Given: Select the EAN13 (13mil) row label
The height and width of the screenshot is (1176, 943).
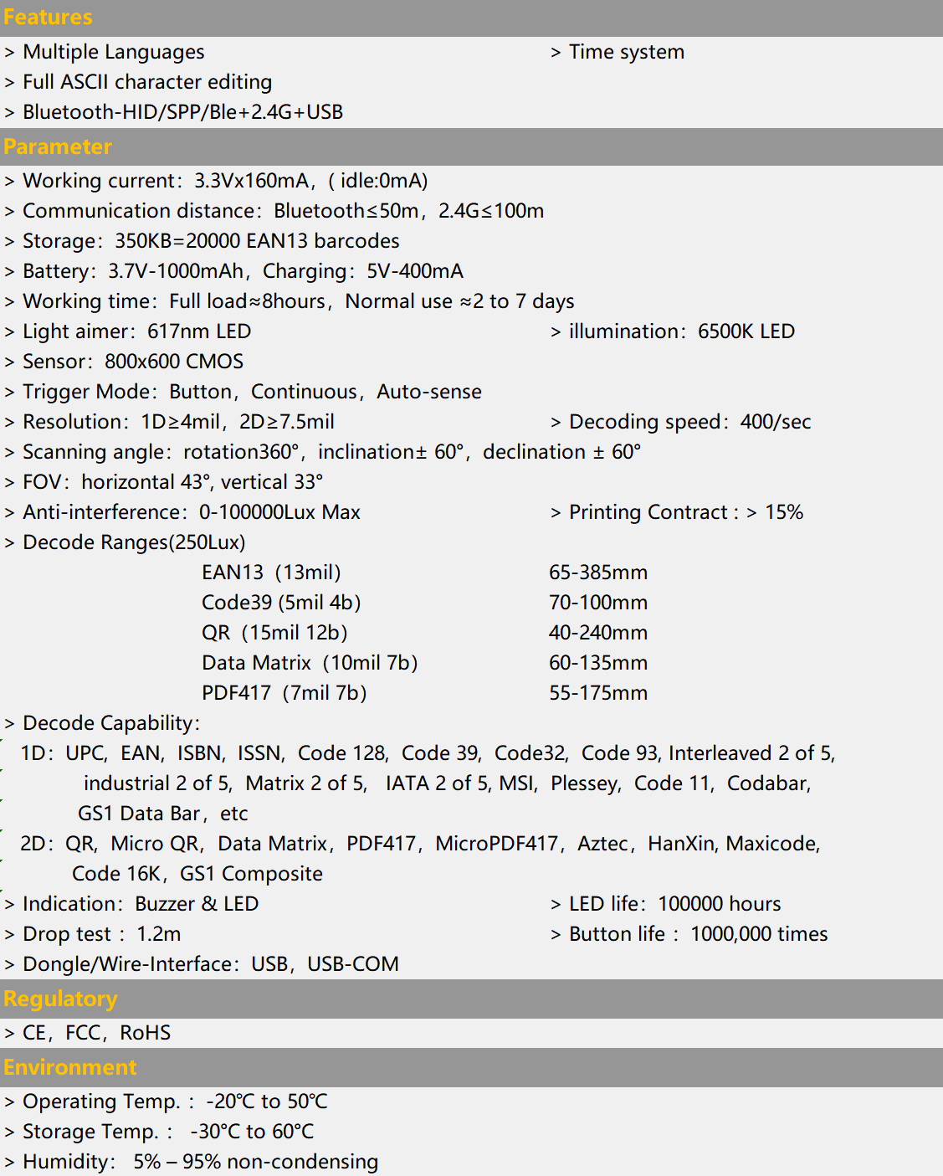Looking at the screenshot, I should point(272,573).
